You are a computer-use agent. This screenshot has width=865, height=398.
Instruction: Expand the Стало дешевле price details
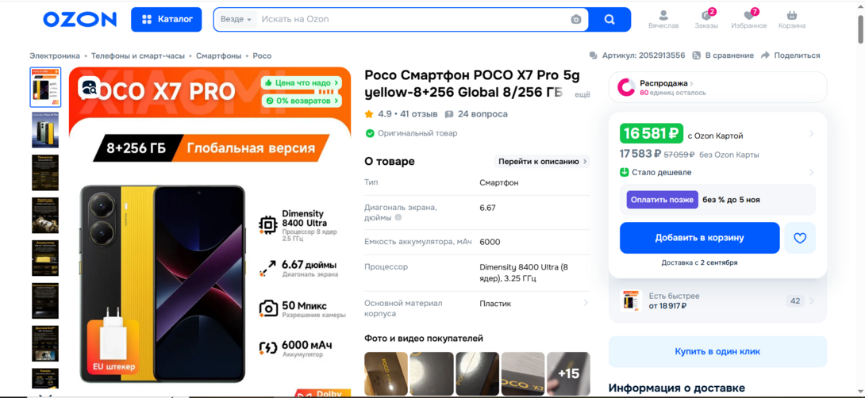coord(717,172)
